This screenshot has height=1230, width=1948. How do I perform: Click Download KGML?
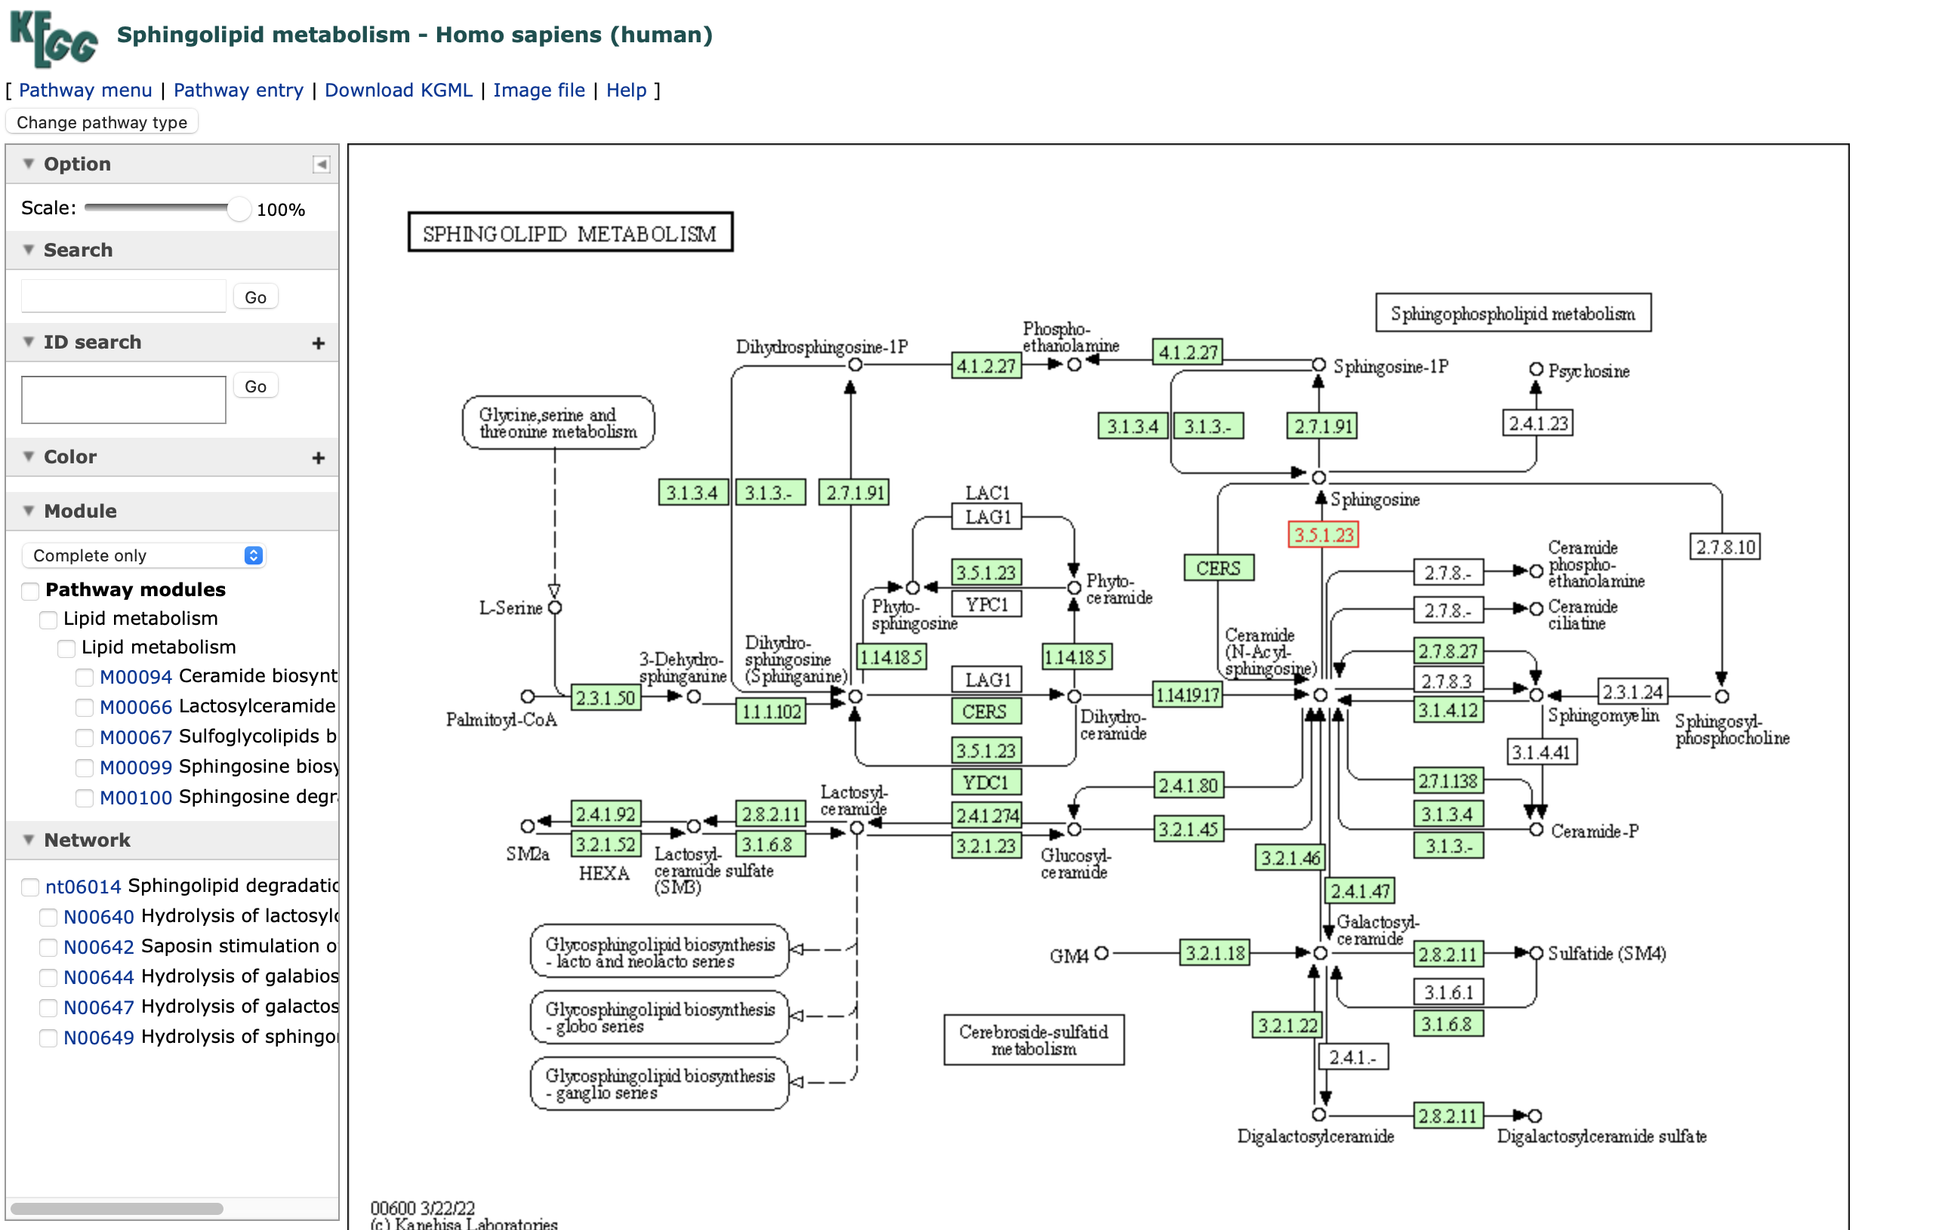[399, 90]
